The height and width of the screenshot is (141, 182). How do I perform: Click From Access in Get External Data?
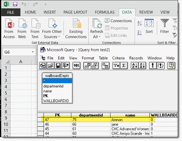9,29
